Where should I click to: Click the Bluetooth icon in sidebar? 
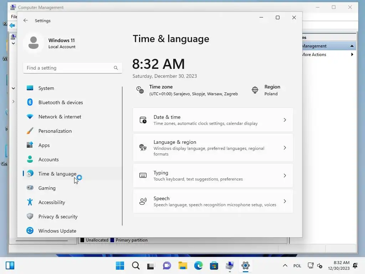coord(30,102)
